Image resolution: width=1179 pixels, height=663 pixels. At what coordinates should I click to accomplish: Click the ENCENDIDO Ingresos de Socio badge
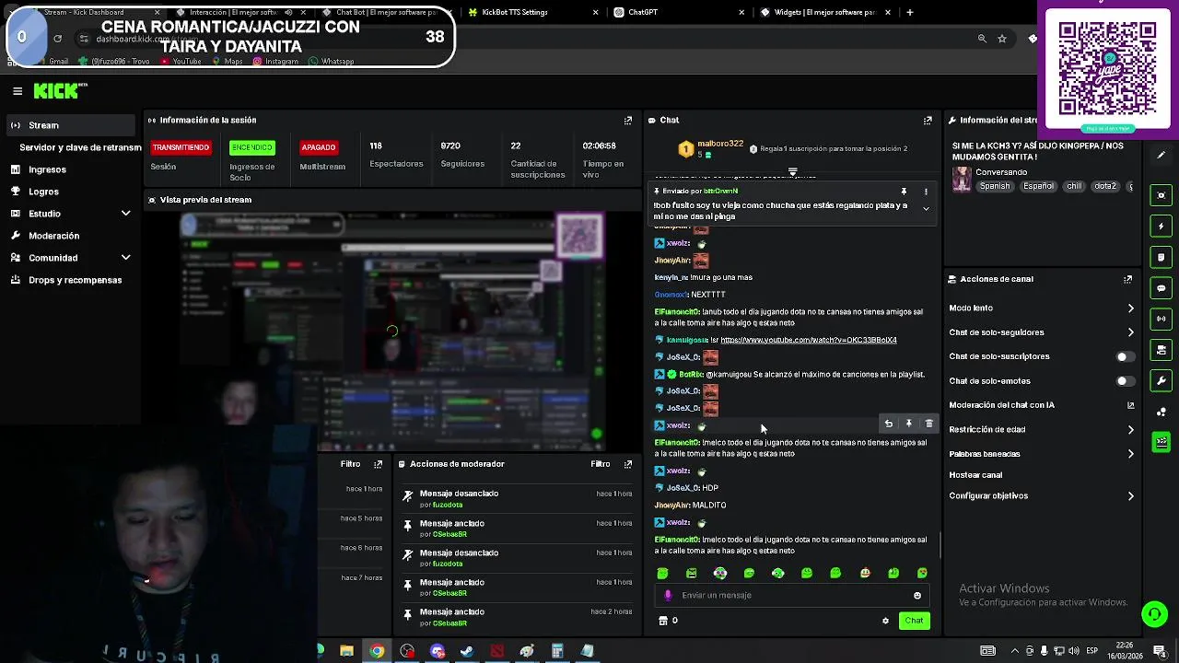[252, 147]
